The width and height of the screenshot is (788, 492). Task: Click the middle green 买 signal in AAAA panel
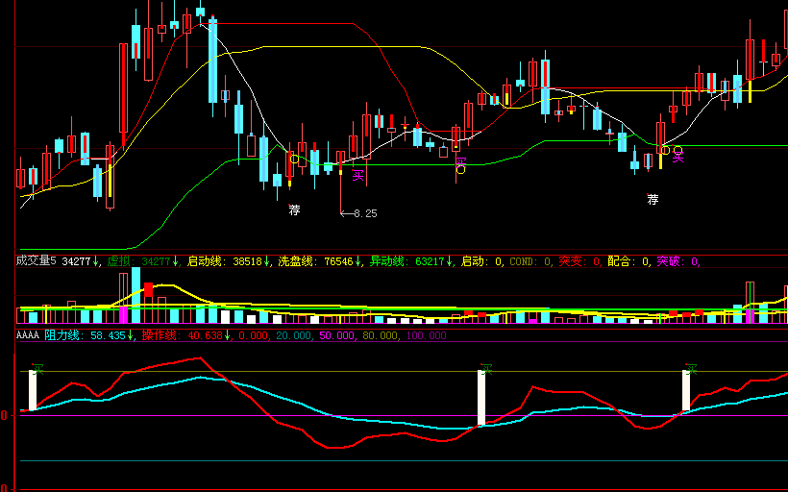coord(486,370)
